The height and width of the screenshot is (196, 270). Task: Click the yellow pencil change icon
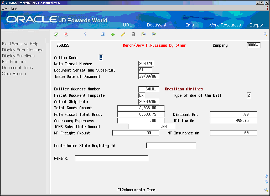click(x=123, y=34)
